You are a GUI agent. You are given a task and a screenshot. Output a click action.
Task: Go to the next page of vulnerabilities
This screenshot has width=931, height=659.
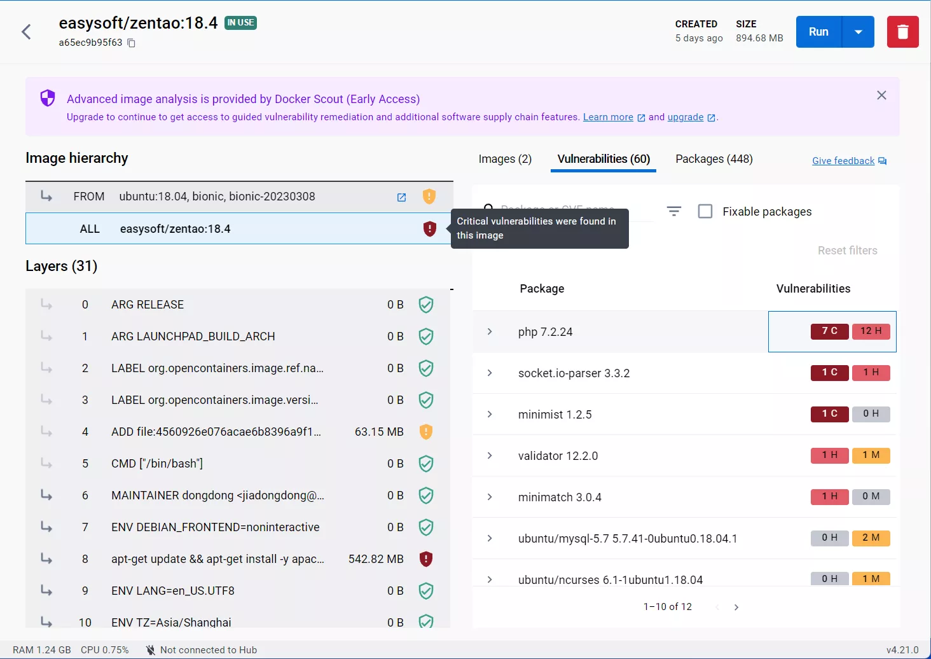click(736, 607)
